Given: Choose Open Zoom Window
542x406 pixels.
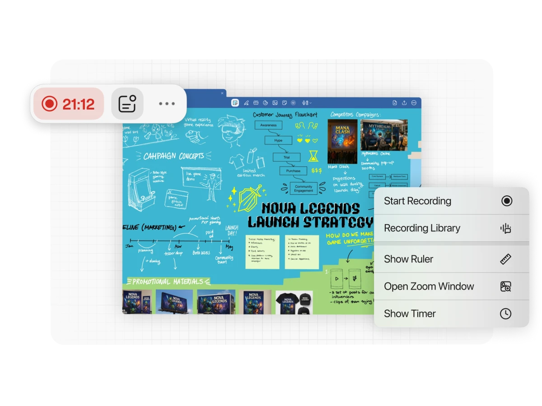Looking at the screenshot, I should (x=451, y=286).
